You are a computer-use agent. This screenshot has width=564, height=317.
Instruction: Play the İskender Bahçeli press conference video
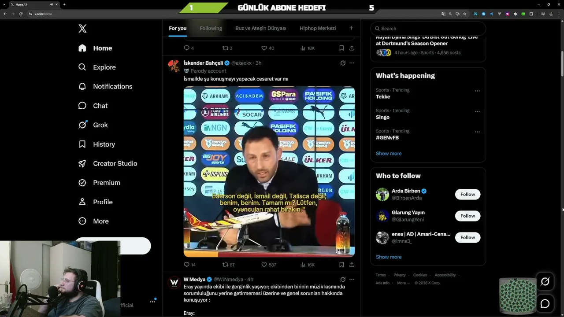click(x=269, y=172)
